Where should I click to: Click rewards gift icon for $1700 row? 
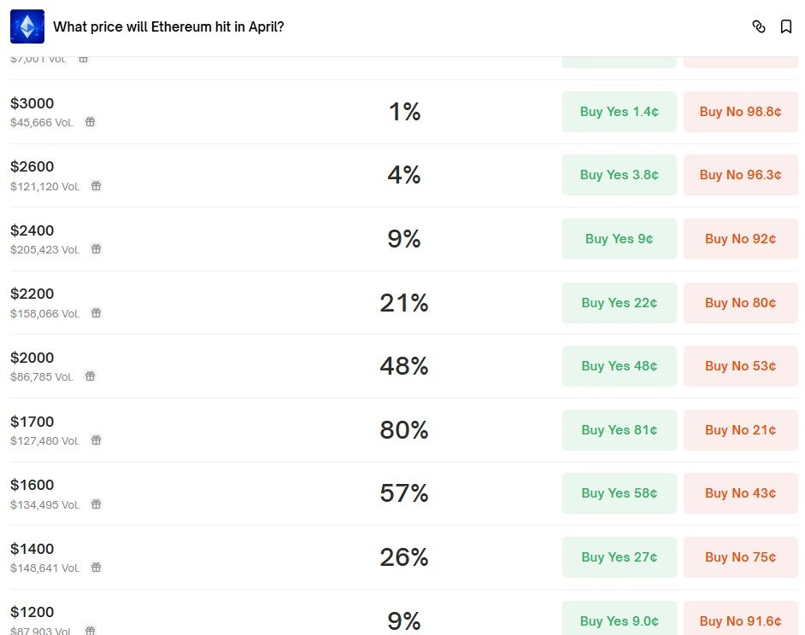click(96, 440)
